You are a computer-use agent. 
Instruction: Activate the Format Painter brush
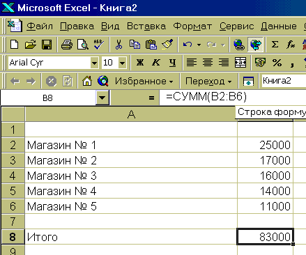click(x=167, y=44)
